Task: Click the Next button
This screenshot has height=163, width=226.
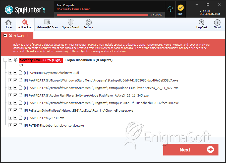Action: point(191,150)
